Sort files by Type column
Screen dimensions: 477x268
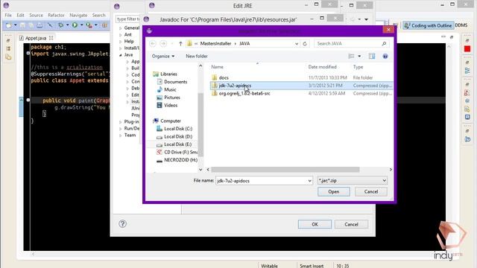point(358,67)
